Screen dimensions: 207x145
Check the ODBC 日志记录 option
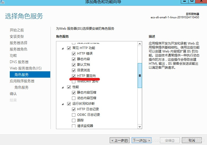(x=74, y=115)
